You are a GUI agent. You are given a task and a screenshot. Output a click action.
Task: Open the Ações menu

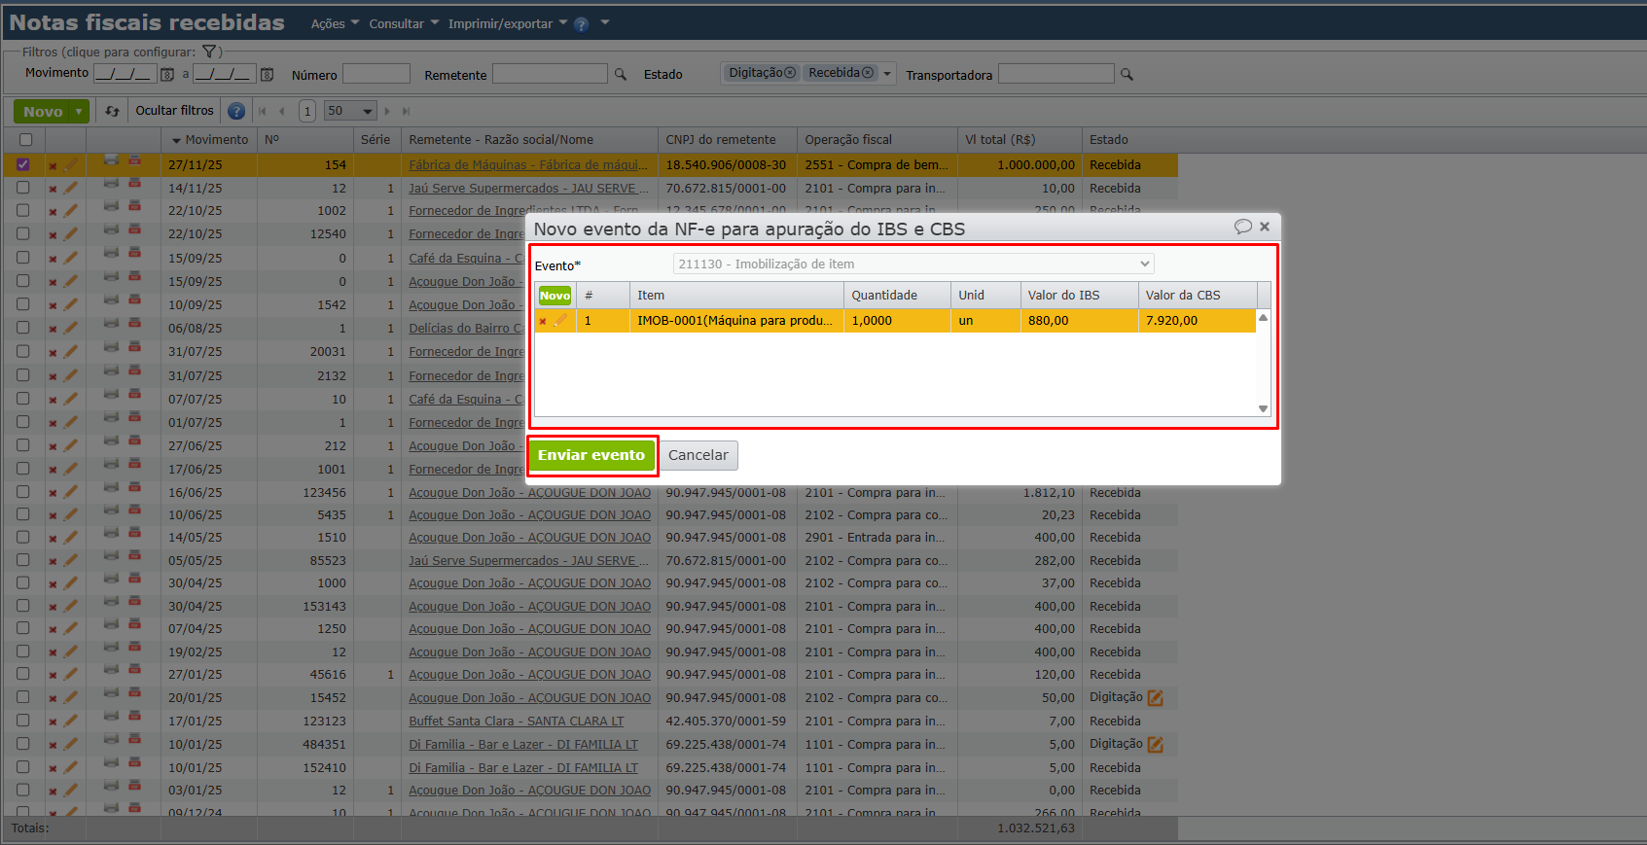(335, 23)
